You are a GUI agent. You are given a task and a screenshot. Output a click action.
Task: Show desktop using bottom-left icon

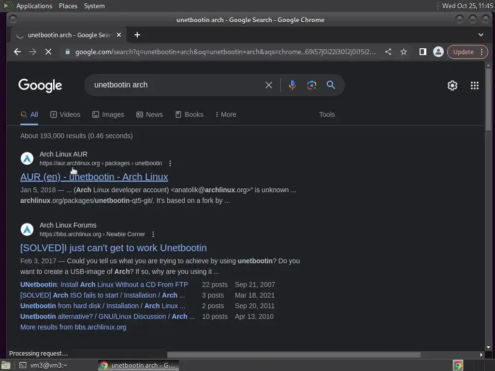(6, 365)
